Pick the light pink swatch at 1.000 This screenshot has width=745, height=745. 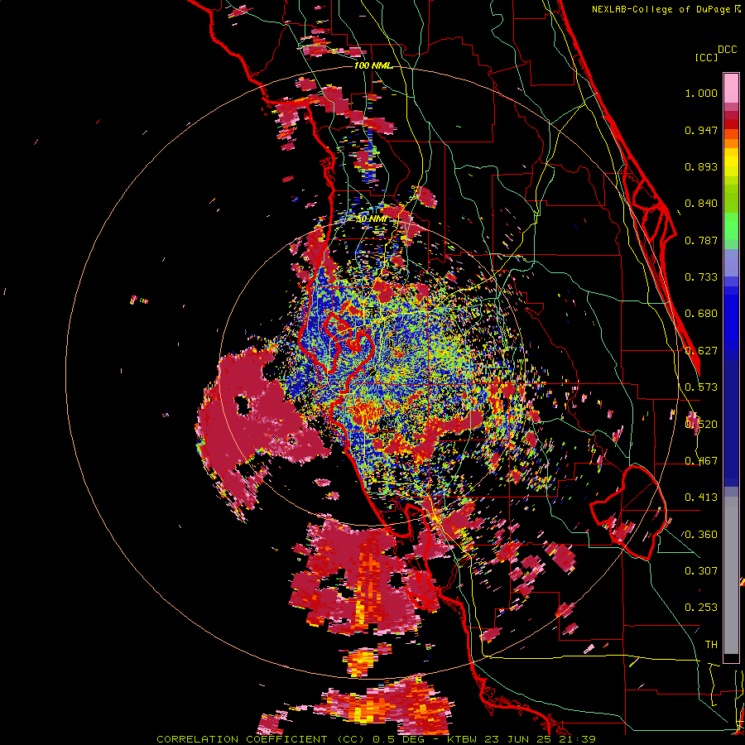[731, 89]
